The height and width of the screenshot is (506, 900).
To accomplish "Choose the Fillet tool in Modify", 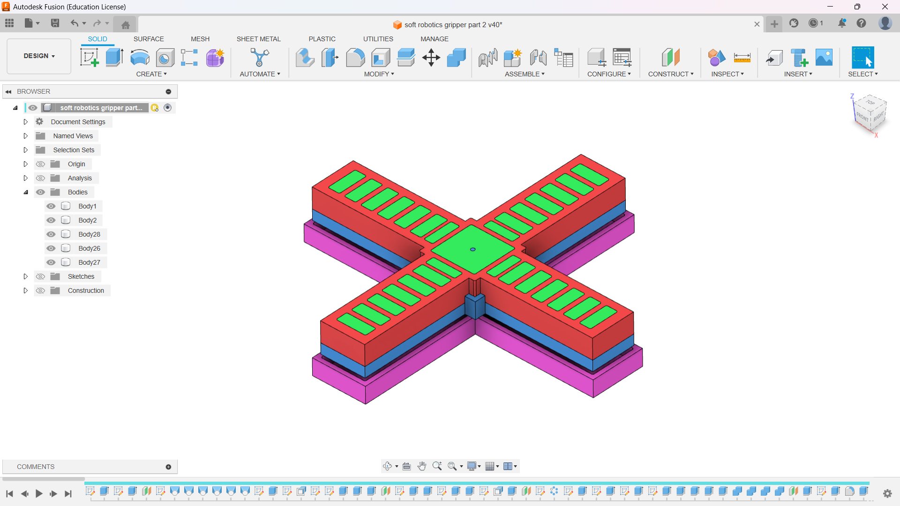I will pyautogui.click(x=355, y=58).
